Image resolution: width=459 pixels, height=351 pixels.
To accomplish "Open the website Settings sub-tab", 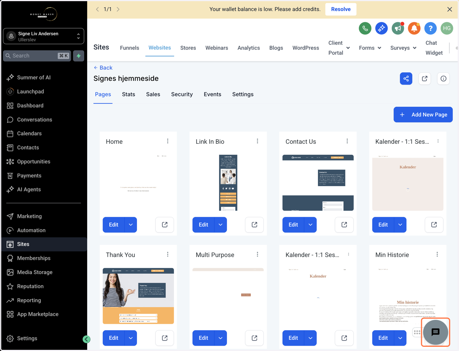I will (x=243, y=94).
